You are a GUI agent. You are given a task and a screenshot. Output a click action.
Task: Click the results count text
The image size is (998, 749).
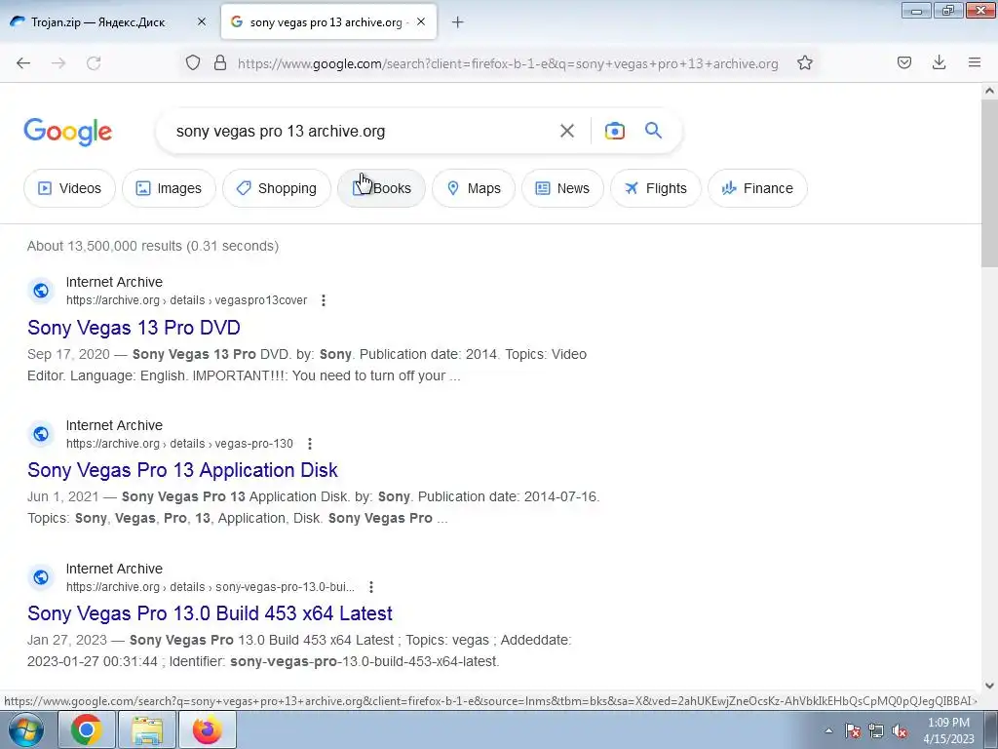pos(153,246)
